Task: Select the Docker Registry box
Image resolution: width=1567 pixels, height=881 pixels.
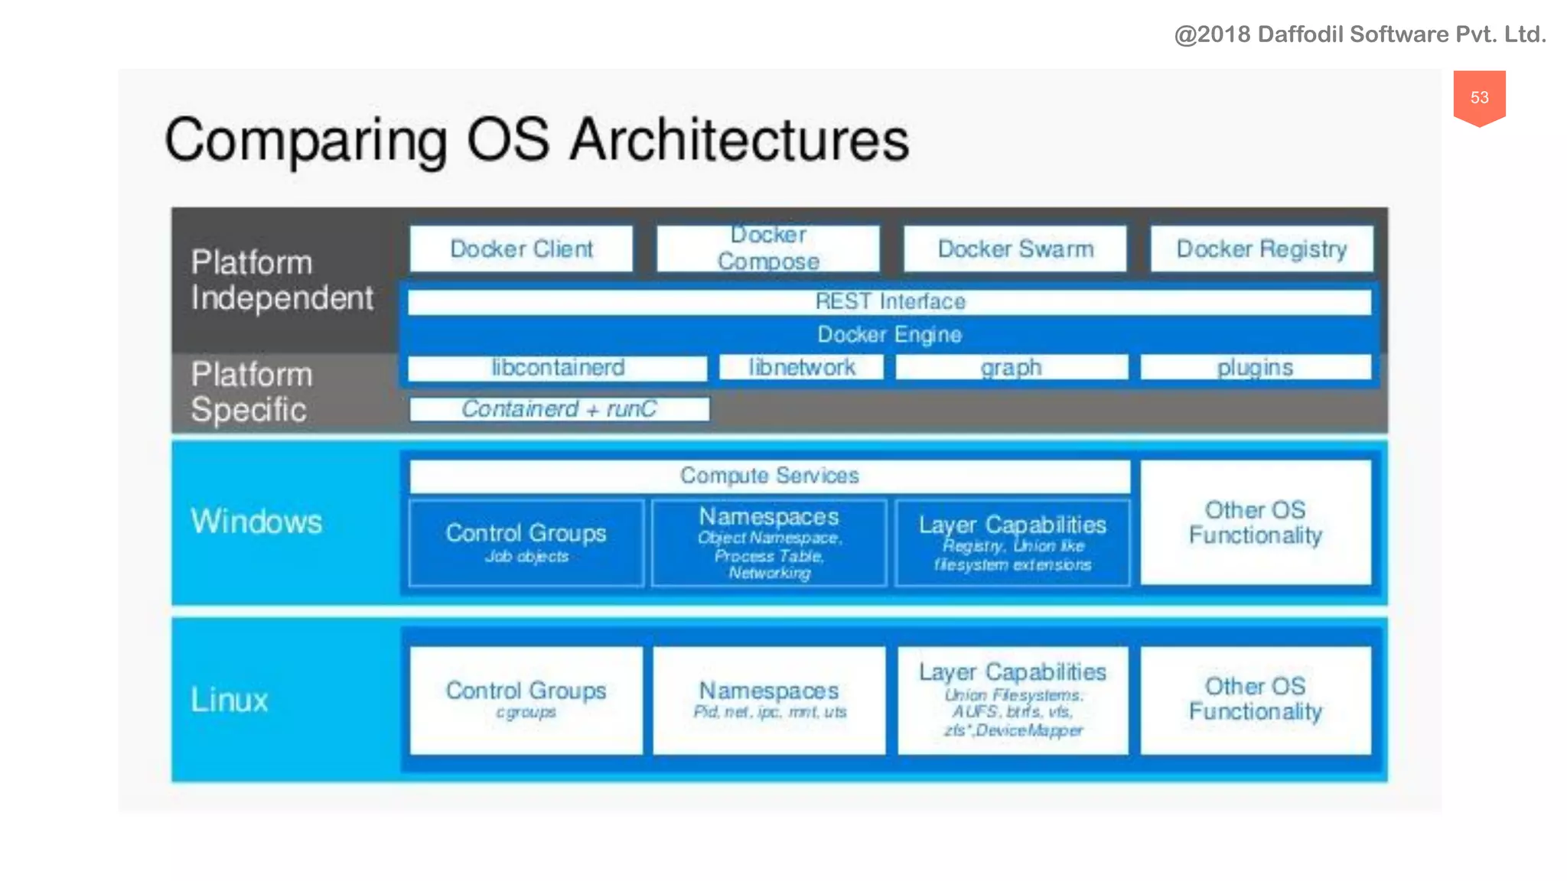Action: click(x=1261, y=249)
